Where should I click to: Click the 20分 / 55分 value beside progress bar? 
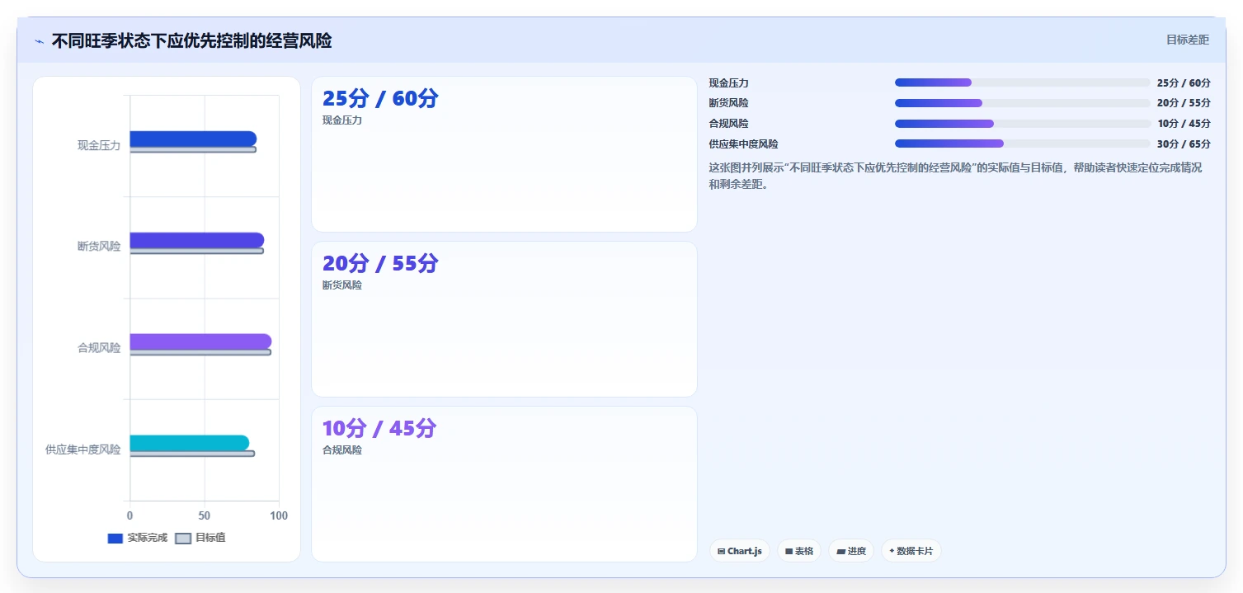(x=1184, y=103)
